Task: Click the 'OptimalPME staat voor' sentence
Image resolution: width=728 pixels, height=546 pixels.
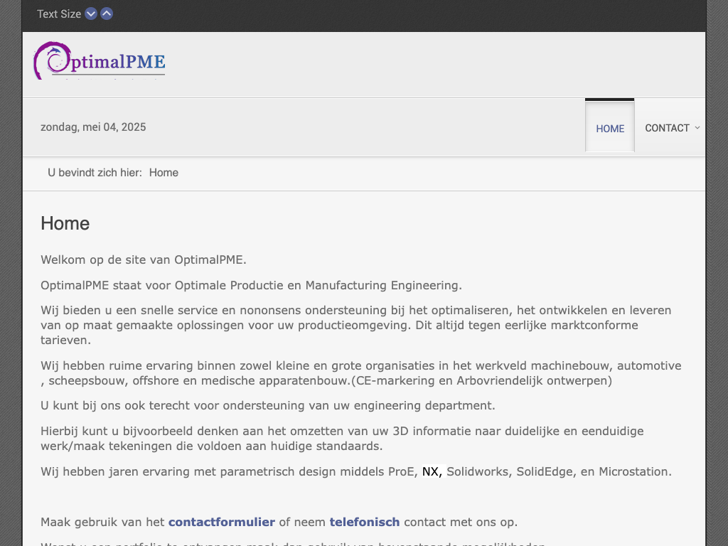Action: click(251, 285)
